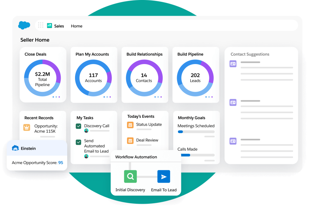312x208 pixels.
Task: Click the Deal Review event icon
Action: coord(130,141)
